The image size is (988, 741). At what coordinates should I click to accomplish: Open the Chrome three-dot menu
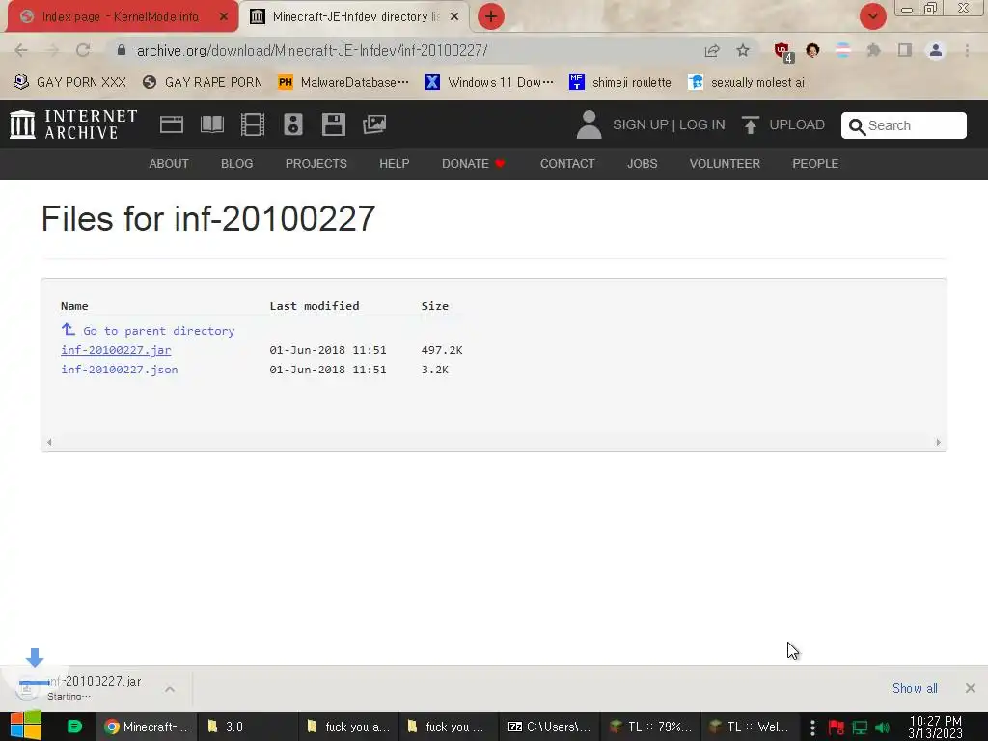pyautogui.click(x=967, y=50)
